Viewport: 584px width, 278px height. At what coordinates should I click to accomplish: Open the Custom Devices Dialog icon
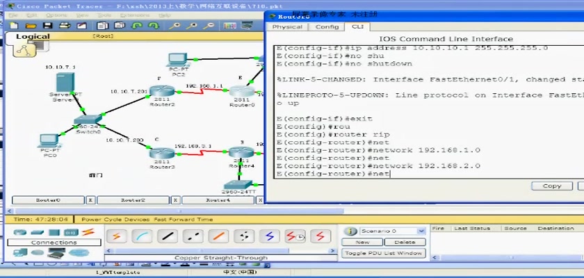pyautogui.click(x=247, y=26)
